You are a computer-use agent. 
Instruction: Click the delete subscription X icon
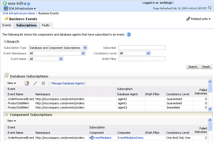pyautogui.click(x=43, y=83)
